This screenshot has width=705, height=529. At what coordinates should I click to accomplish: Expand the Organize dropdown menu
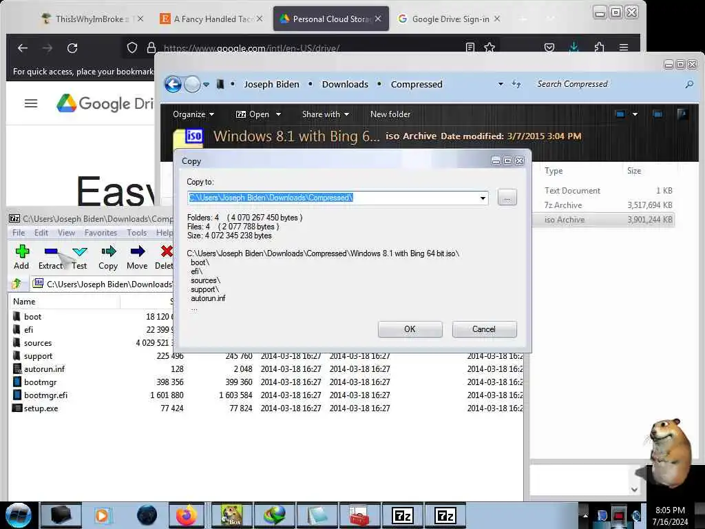pos(193,114)
